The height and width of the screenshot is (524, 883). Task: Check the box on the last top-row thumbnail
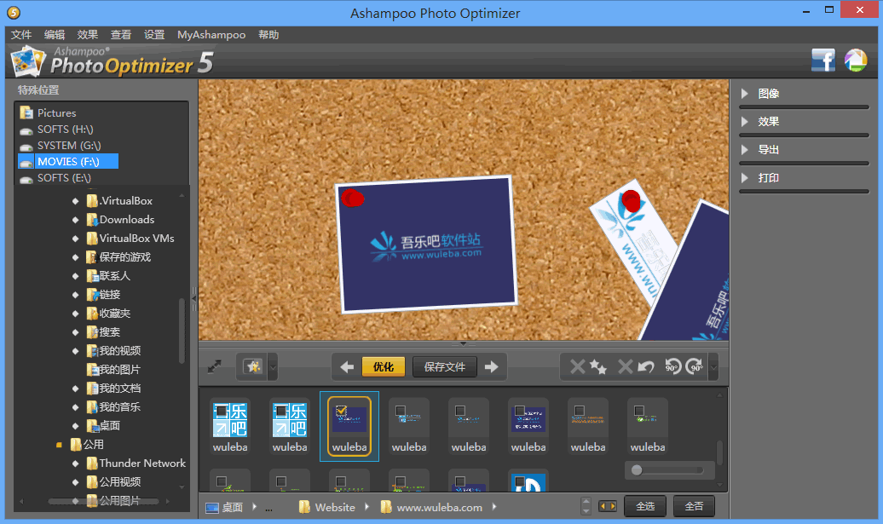(x=639, y=411)
